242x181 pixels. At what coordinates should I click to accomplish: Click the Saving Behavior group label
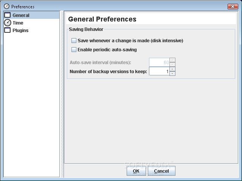(x=86, y=29)
